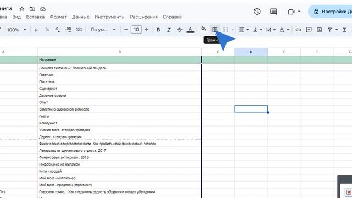Viewport: 352px width, 198px height.
Task: Apply percent format
Action: [x=47, y=29]
